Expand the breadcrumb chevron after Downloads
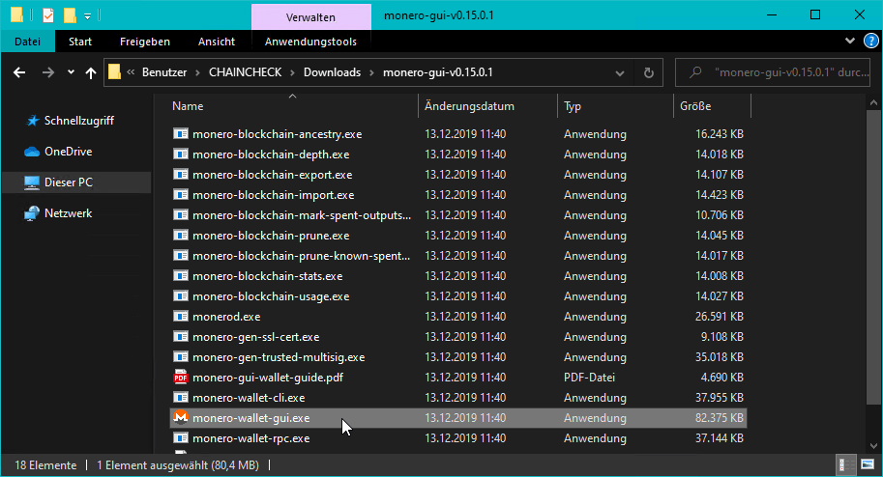 tap(371, 72)
